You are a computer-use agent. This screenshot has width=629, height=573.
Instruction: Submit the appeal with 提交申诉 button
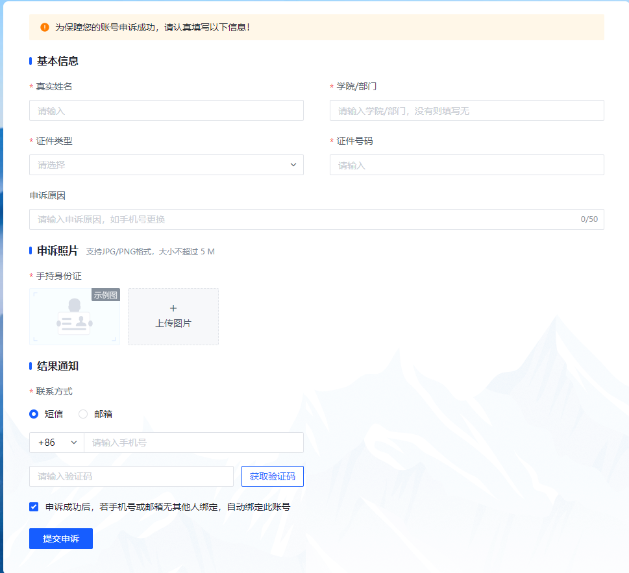61,539
